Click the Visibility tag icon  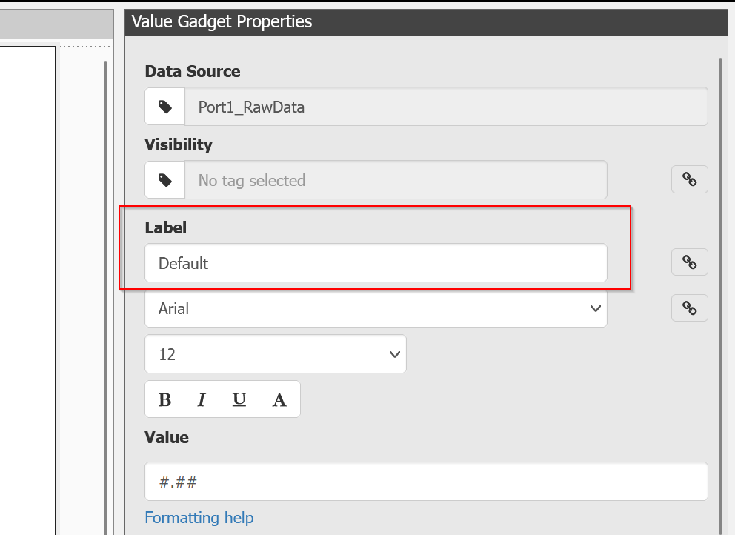pyautogui.click(x=165, y=180)
